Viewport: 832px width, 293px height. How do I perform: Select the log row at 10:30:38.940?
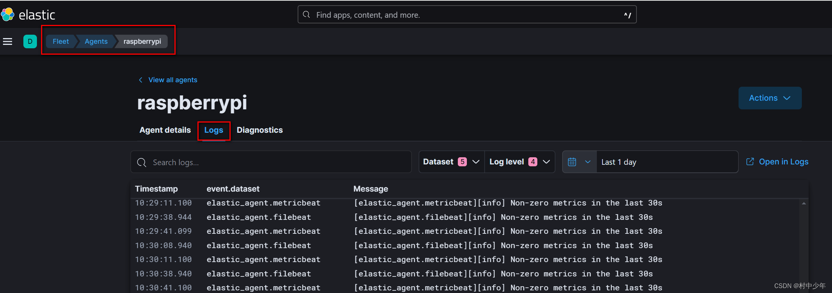tap(465, 274)
